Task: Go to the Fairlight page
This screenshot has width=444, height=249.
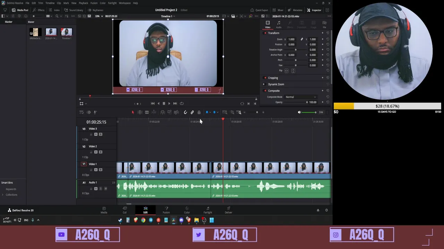Action: (x=208, y=210)
